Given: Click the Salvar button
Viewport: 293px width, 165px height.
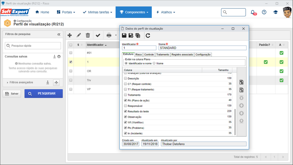Looking at the screenshot, I should pos(12,94).
